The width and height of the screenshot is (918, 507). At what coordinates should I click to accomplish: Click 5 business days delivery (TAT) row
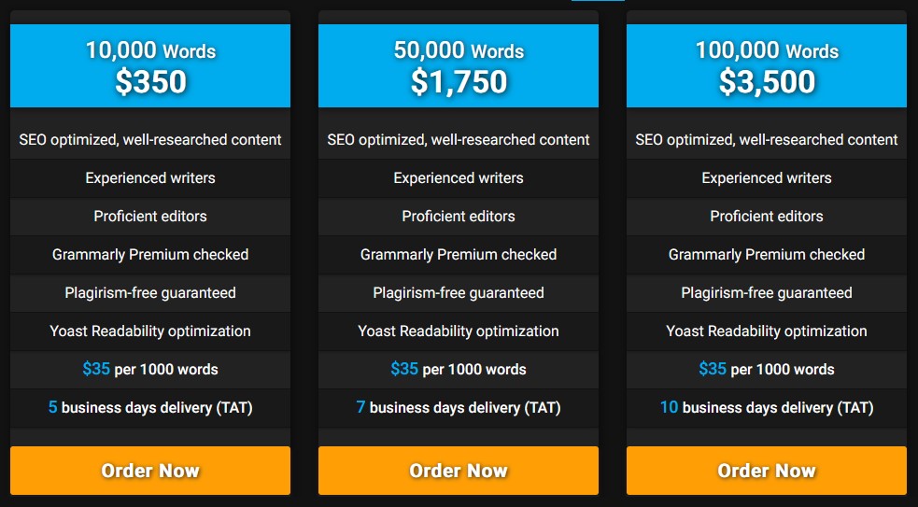149,407
